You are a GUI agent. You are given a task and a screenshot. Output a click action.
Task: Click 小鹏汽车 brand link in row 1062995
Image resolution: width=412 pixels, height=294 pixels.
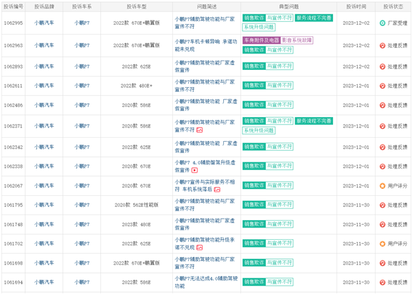point(44,23)
